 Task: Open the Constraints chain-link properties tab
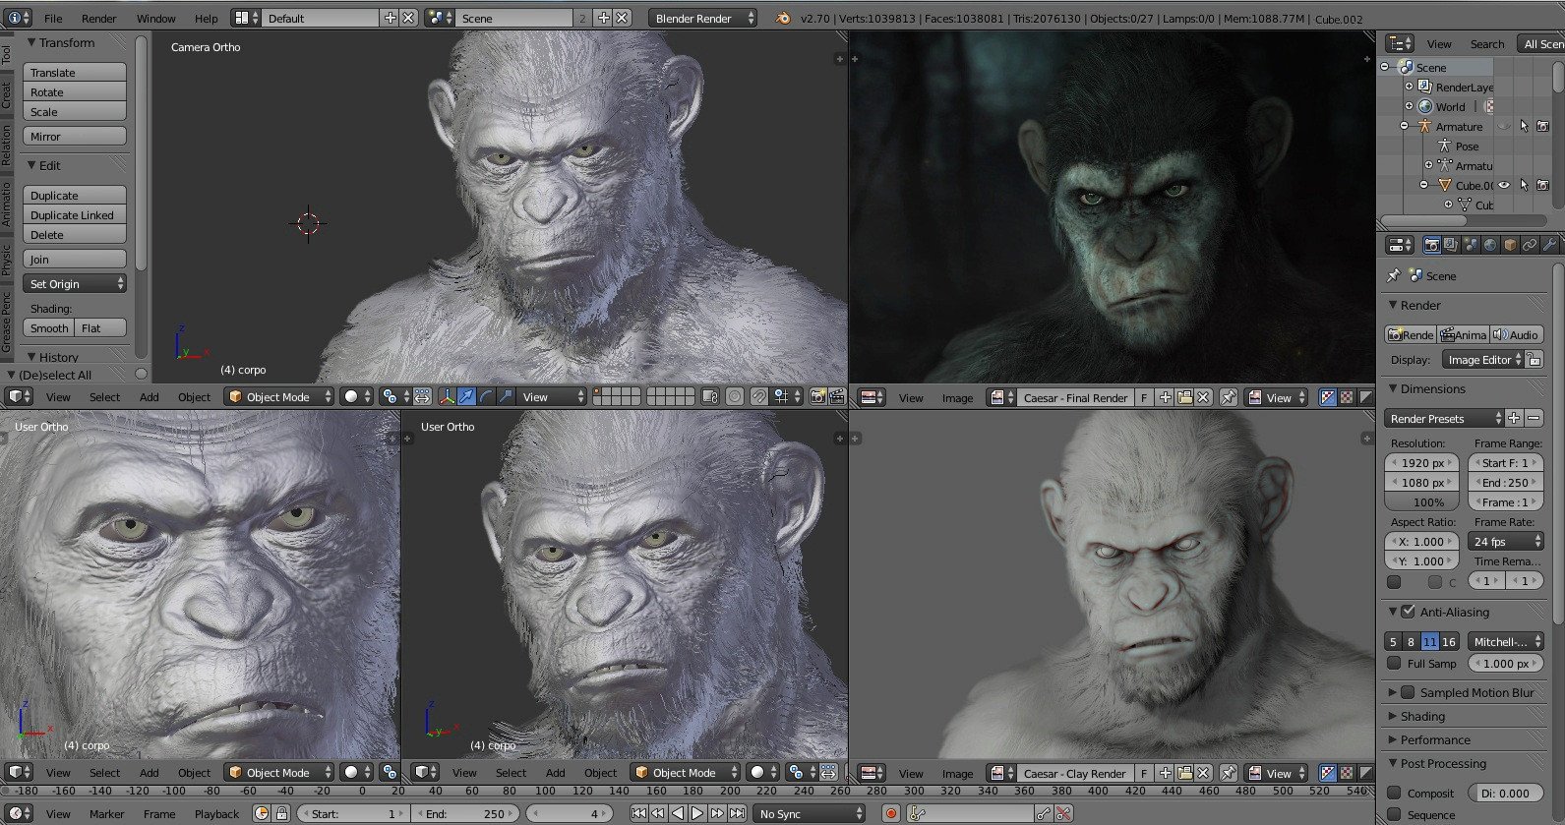point(1530,245)
